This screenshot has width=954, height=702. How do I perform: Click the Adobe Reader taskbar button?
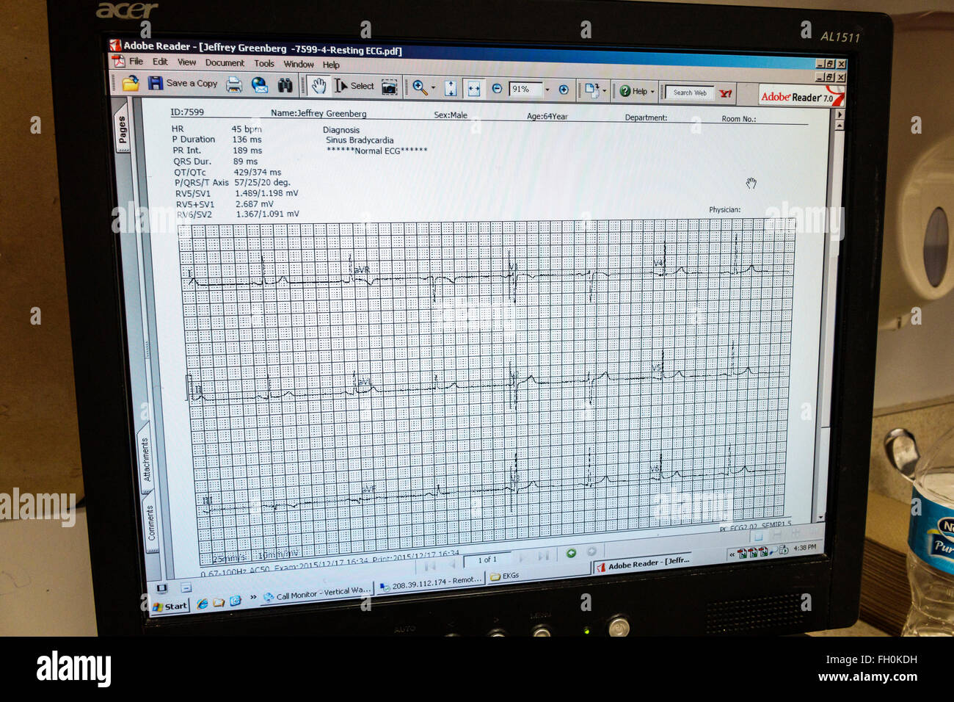pos(644,564)
